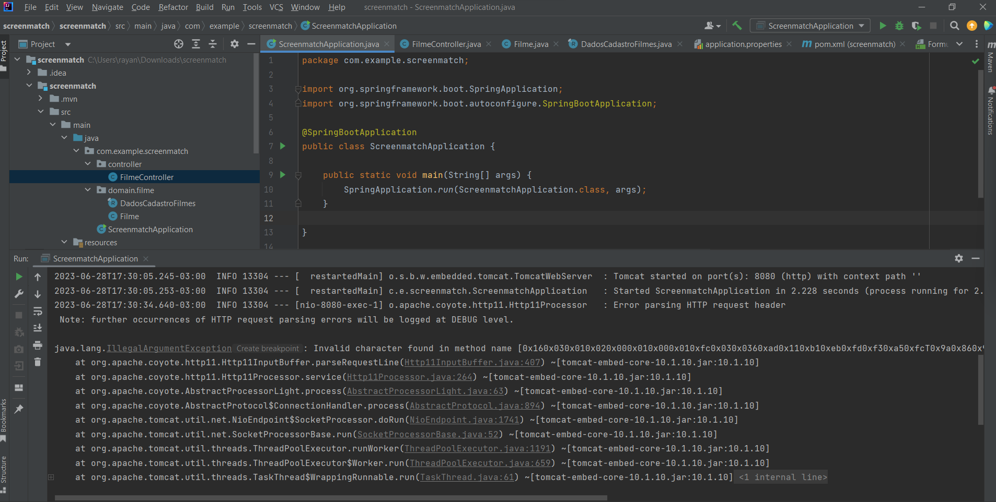Start debugging with the bug icon

pos(899,26)
